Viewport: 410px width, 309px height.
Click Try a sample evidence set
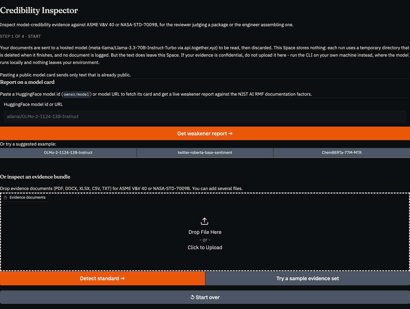pyautogui.click(x=307, y=279)
